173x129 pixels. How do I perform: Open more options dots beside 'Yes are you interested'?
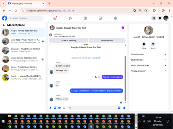[x=92, y=77]
